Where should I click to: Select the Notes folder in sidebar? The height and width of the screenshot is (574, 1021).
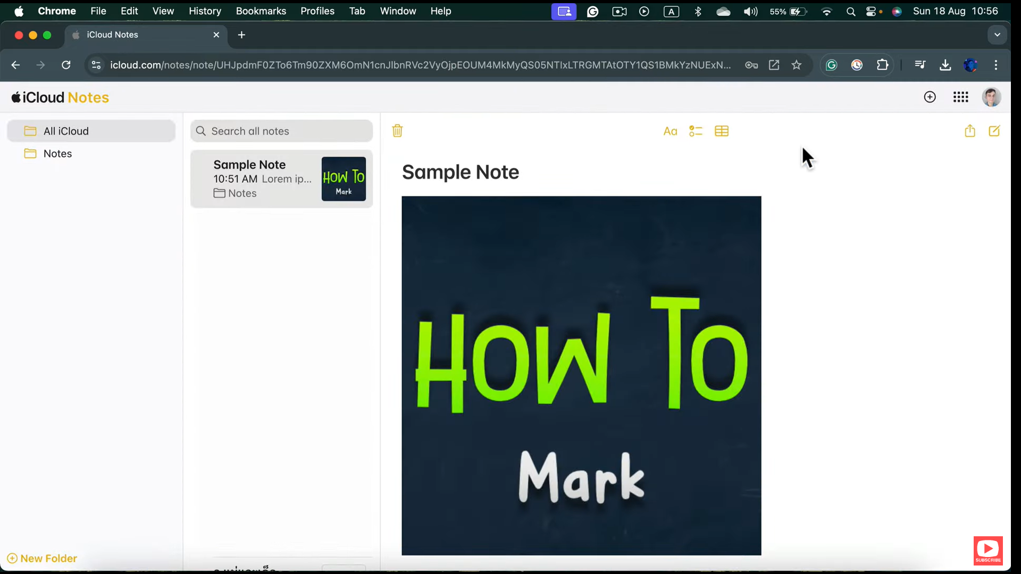click(57, 154)
